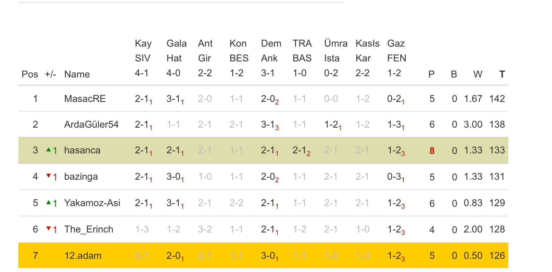This screenshot has width=552, height=272.
Task: Sort by the P points column header
Action: (431, 74)
